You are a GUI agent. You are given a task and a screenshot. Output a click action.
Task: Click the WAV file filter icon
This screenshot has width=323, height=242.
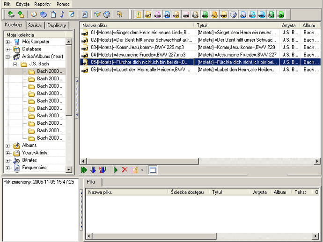point(224,14)
